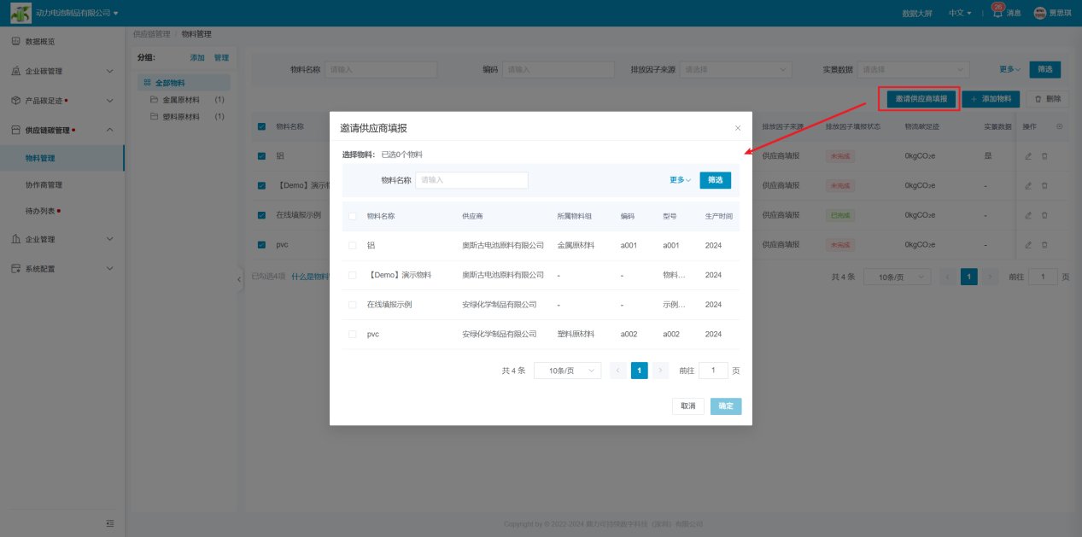Open the 10条/页 page size dropdown in dialog

click(x=567, y=371)
